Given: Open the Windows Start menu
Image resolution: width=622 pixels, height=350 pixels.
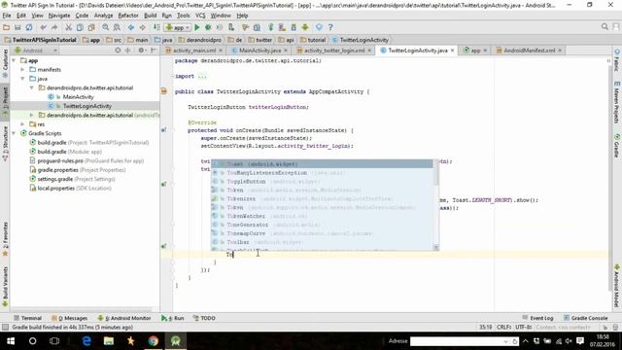Looking at the screenshot, I should click(x=11, y=341).
